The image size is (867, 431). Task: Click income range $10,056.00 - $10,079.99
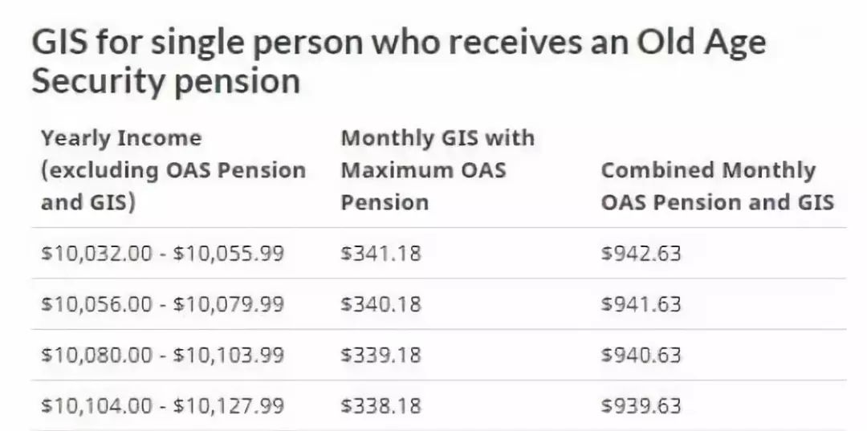(x=162, y=304)
